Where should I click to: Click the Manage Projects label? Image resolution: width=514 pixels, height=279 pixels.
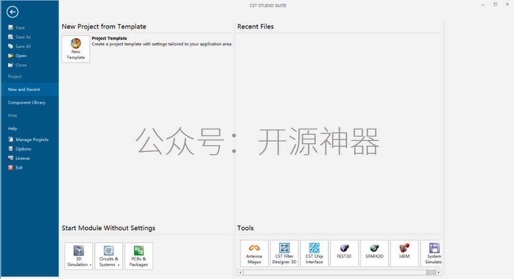pyautogui.click(x=32, y=139)
